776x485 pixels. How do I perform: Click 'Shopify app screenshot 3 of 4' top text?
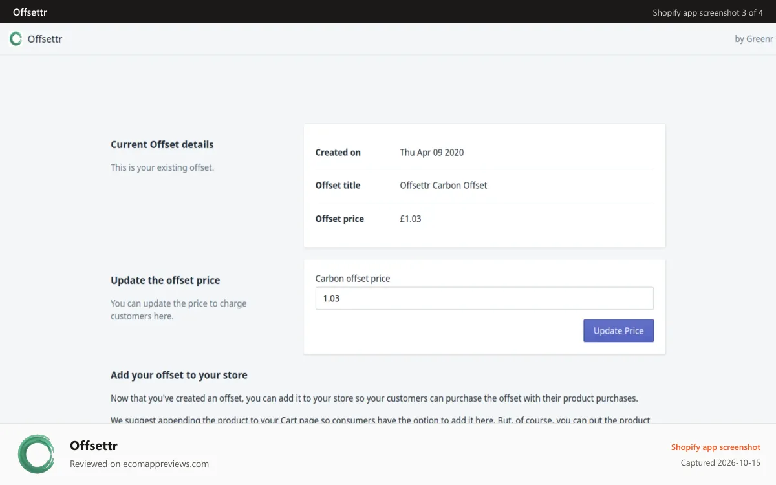[707, 12]
